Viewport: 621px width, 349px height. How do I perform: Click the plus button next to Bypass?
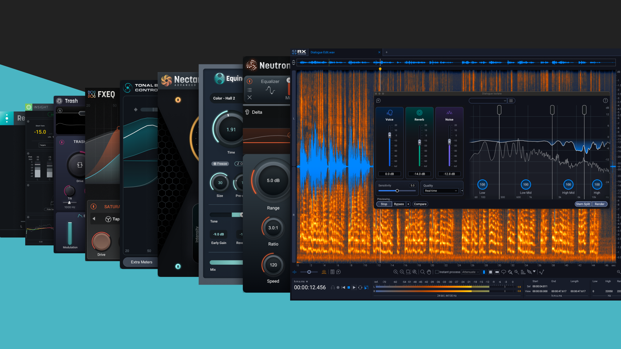[x=409, y=204]
